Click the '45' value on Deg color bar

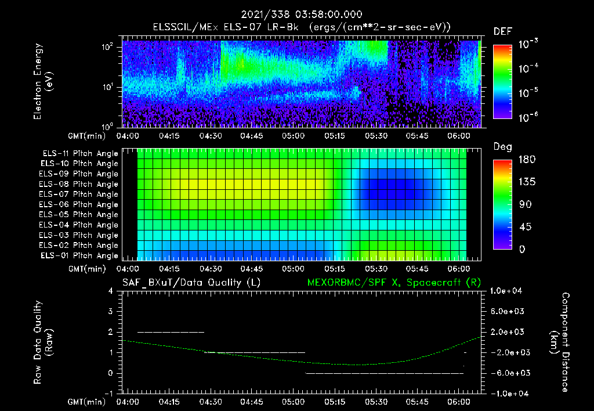[x=525, y=227]
